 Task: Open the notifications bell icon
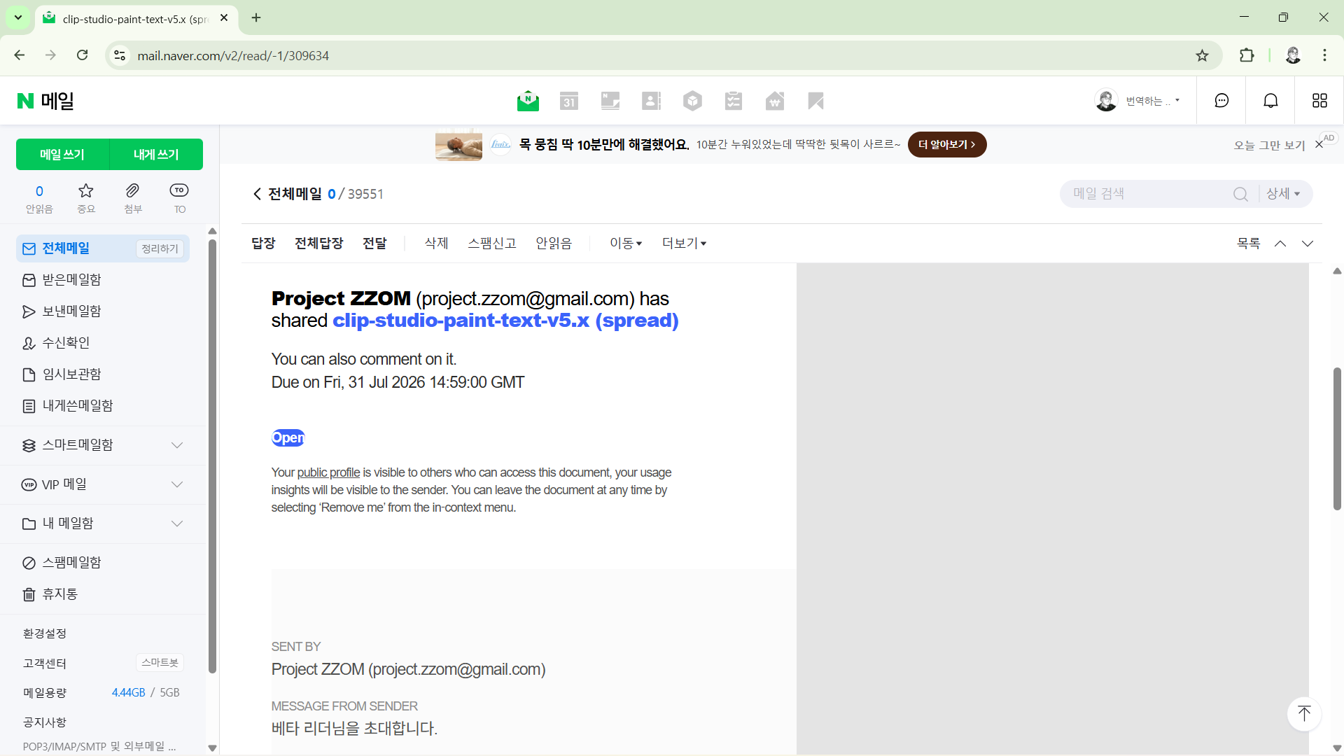pos(1270,101)
